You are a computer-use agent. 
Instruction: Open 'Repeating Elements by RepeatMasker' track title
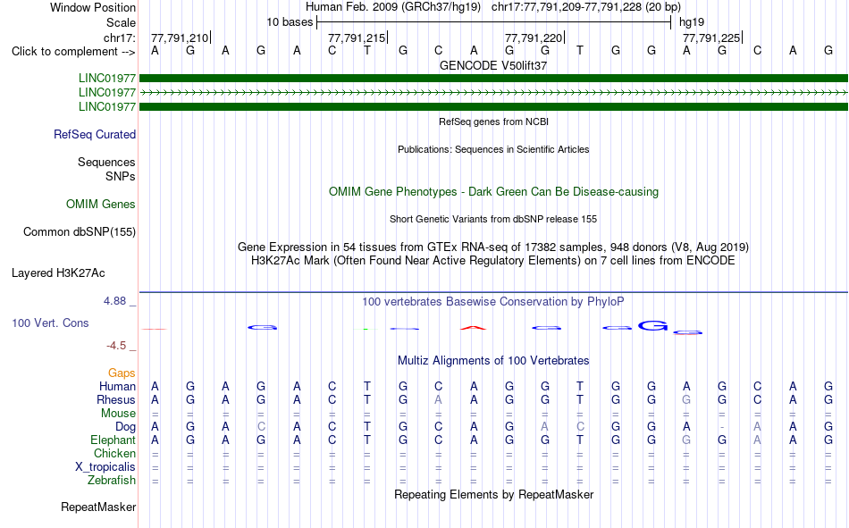(493, 494)
